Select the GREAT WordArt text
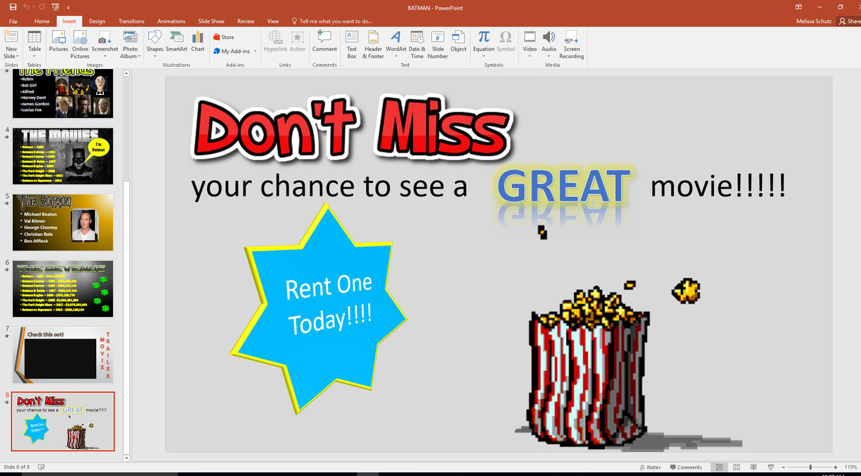The height and width of the screenshot is (476, 861). click(563, 186)
